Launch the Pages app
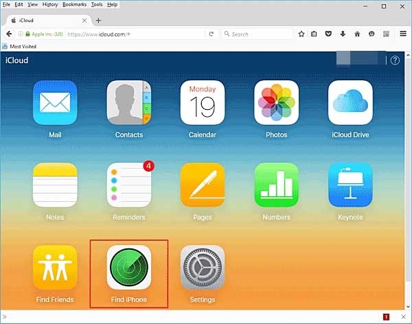The width and height of the screenshot is (412, 324). click(x=203, y=185)
